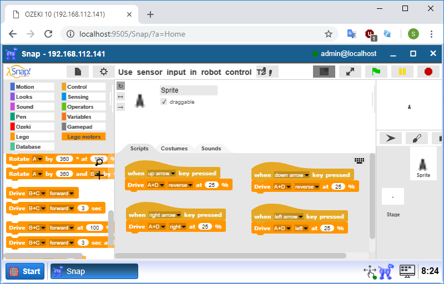Toggle the draggable checkbox
This screenshot has height=284, width=444.
[x=164, y=102]
